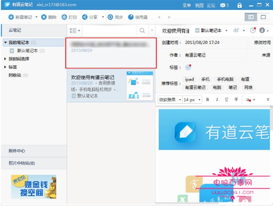Click the New Note (新建笔记) plus icon

click(x=11, y=17)
